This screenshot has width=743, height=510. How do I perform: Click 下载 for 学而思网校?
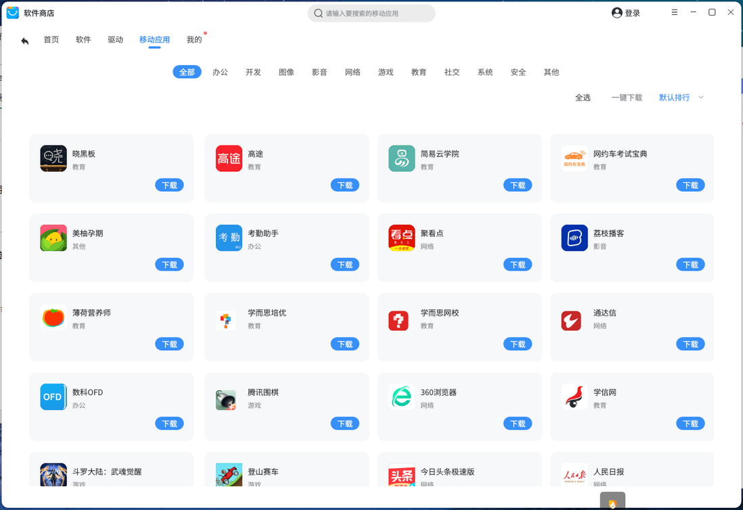(518, 344)
